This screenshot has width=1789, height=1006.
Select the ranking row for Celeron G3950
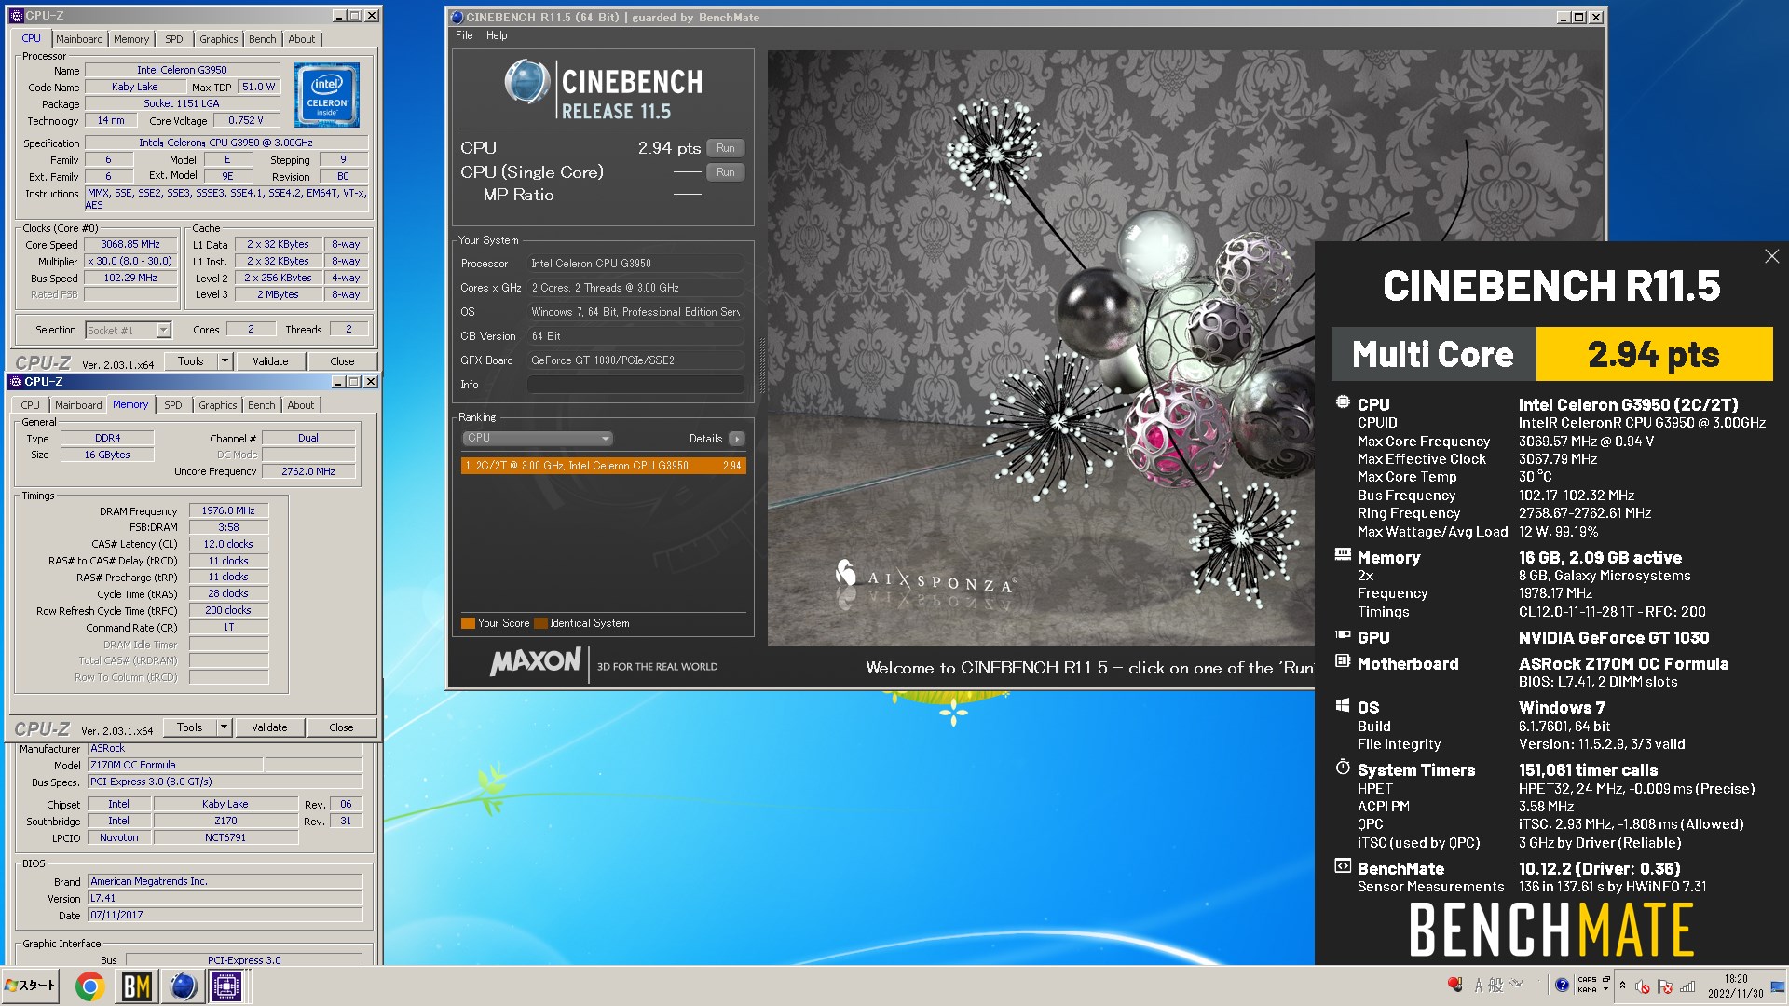tap(603, 465)
